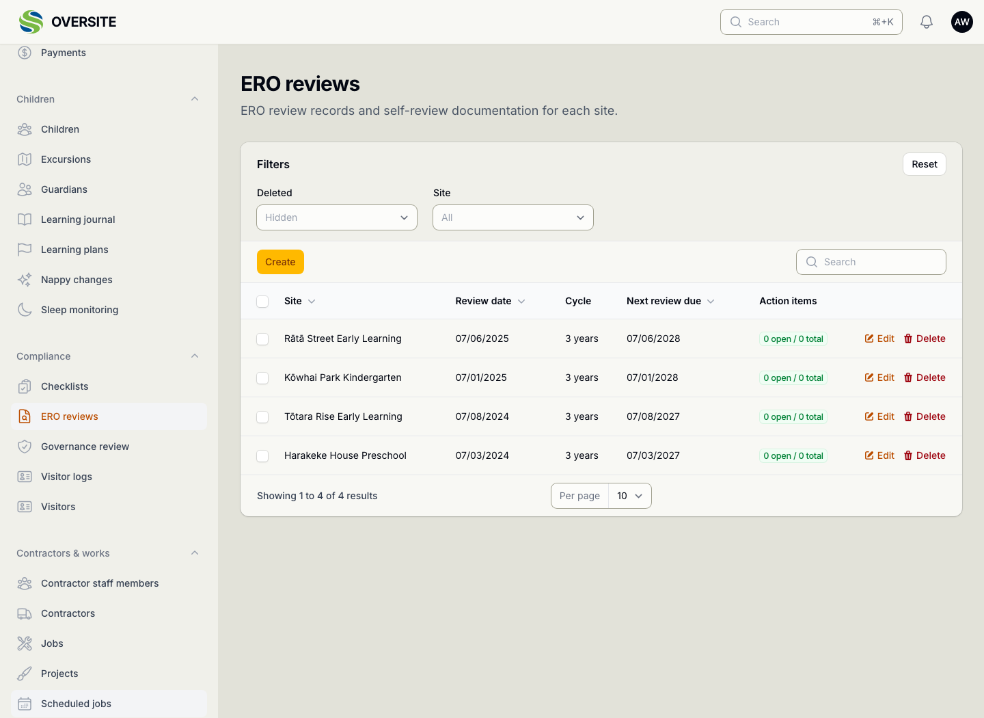Click the Learning journal book icon
This screenshot has height=718, width=984.
(x=25, y=220)
